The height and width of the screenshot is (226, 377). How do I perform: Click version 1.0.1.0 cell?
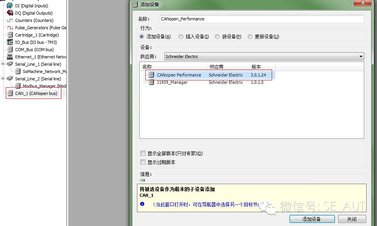point(257,82)
